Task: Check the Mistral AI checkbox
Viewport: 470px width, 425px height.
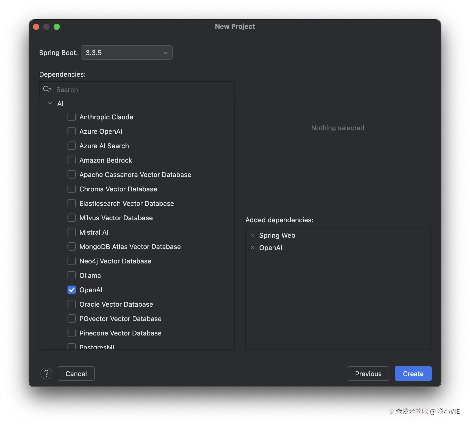Action: (72, 232)
